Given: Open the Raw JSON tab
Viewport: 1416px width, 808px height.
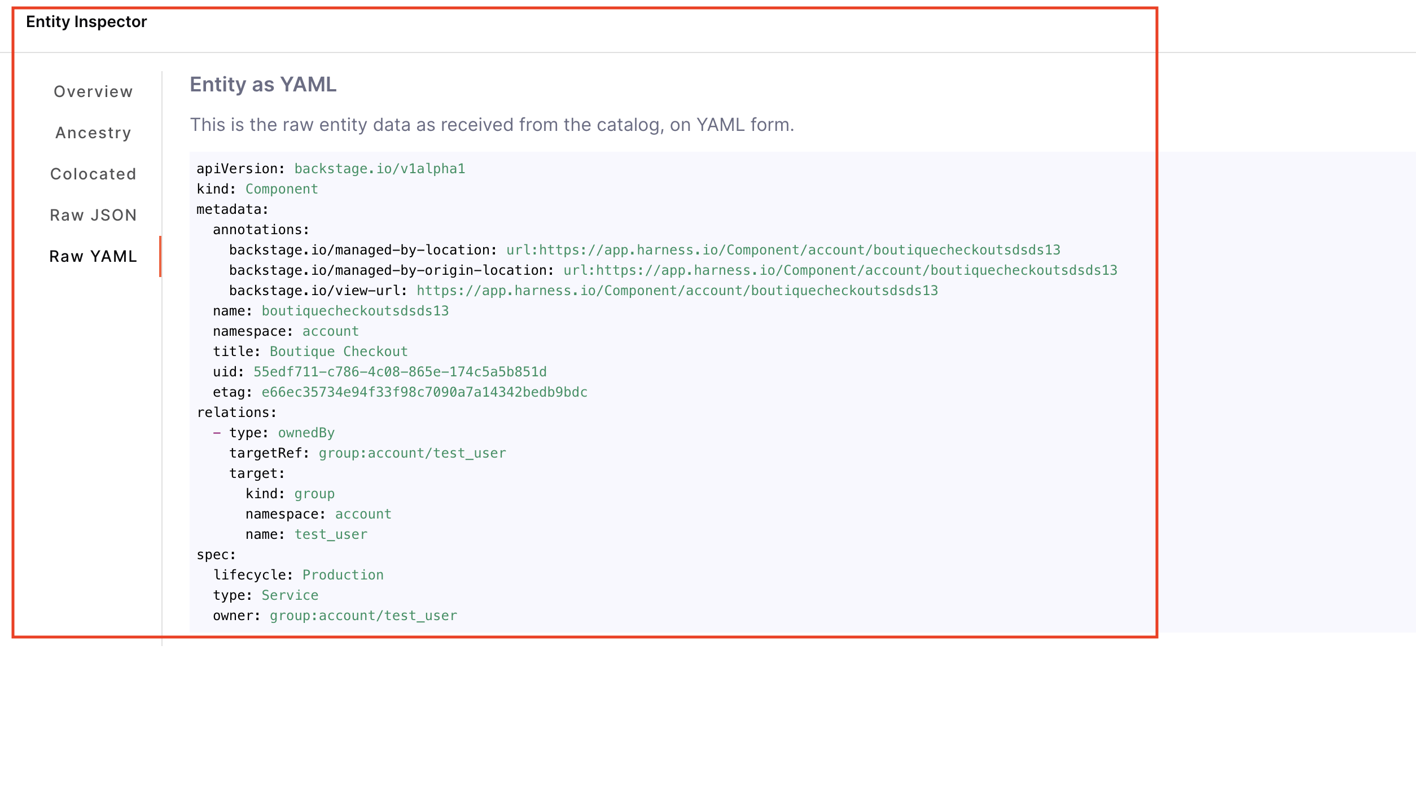Looking at the screenshot, I should 93,215.
